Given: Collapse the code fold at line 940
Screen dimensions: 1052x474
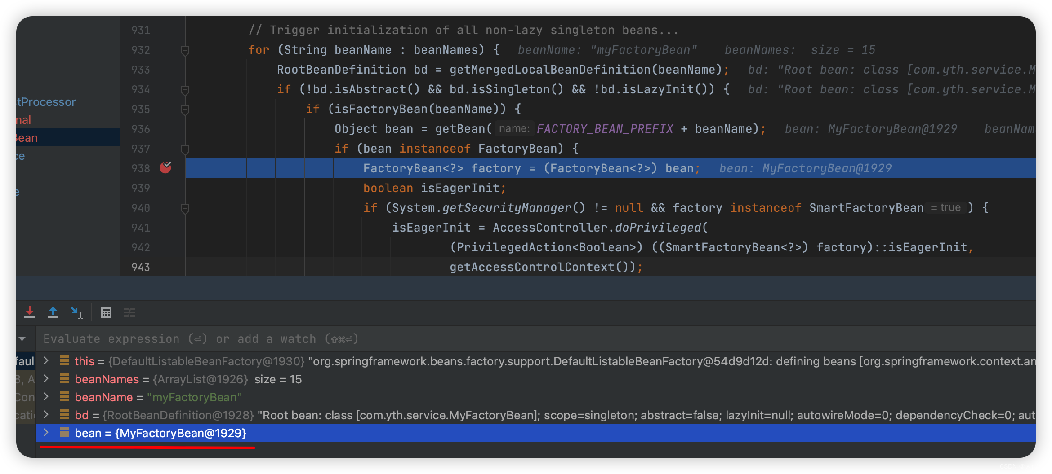Looking at the screenshot, I should tap(185, 208).
